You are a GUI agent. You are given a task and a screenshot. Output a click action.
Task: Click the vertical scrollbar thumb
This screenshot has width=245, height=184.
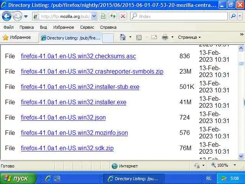(241, 63)
